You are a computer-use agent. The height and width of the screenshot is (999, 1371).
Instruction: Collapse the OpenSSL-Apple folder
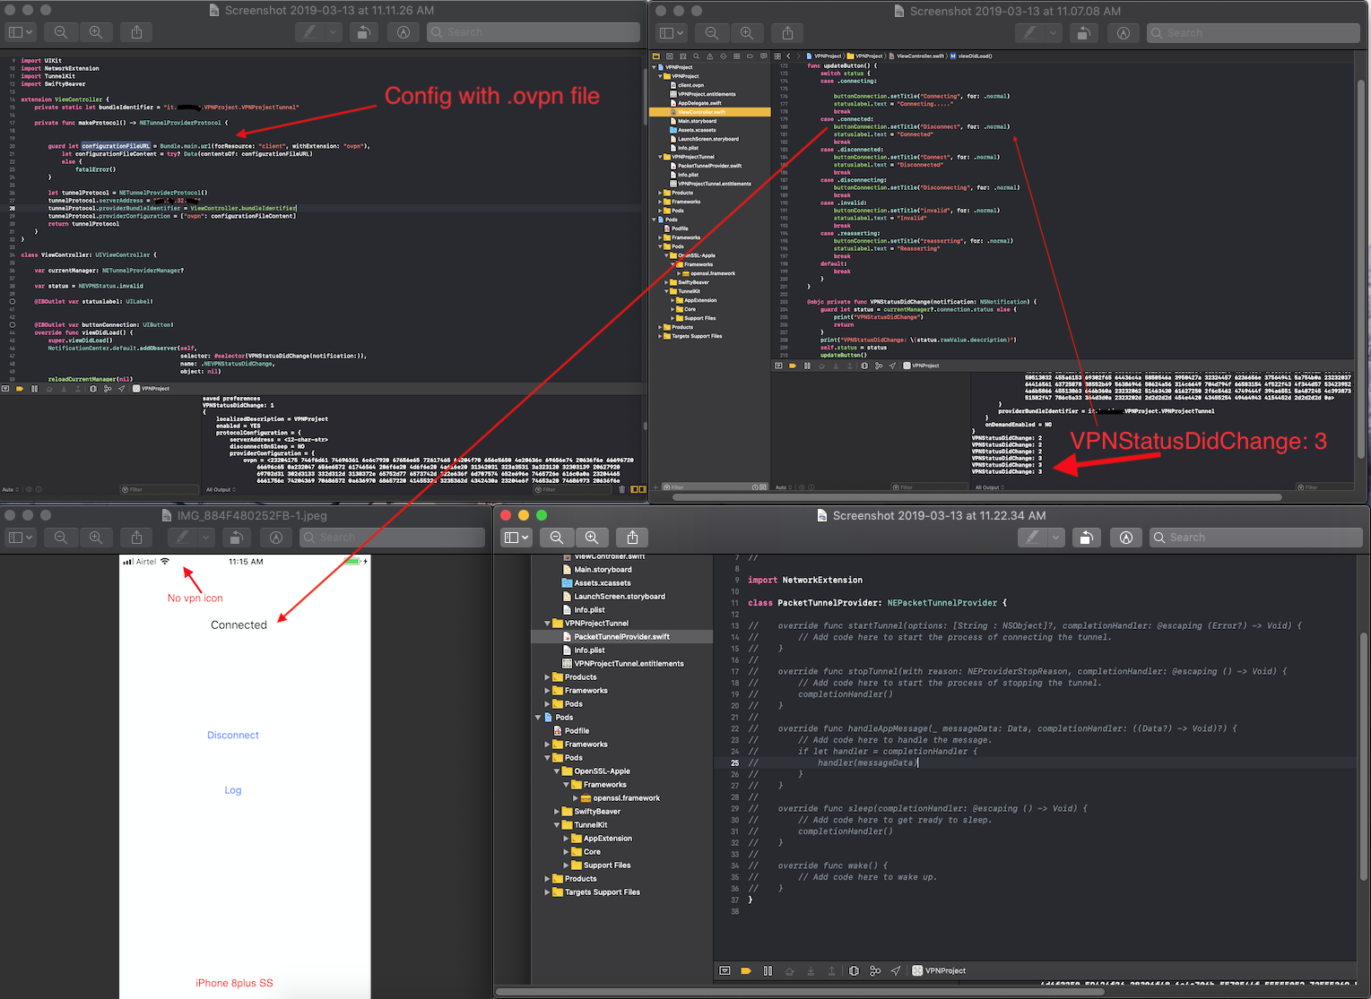pyautogui.click(x=557, y=771)
